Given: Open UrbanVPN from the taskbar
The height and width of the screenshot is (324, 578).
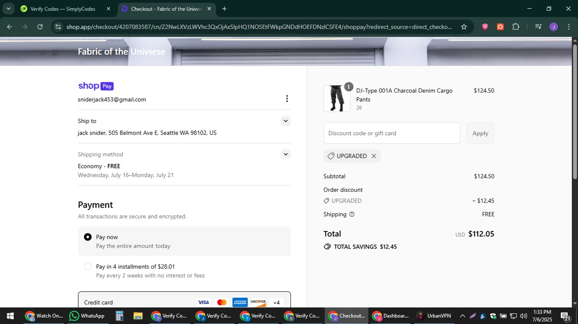Looking at the screenshot, I should pos(435,316).
